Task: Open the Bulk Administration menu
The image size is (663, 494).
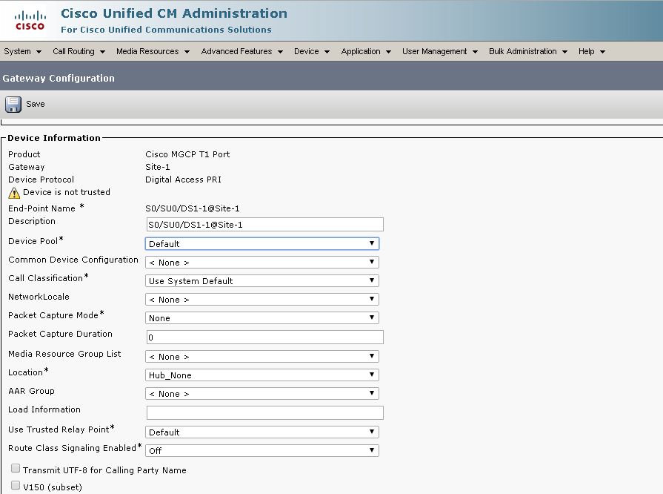Action: click(527, 51)
